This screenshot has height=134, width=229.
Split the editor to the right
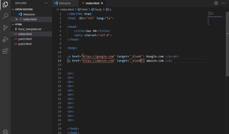(x=216, y=3)
